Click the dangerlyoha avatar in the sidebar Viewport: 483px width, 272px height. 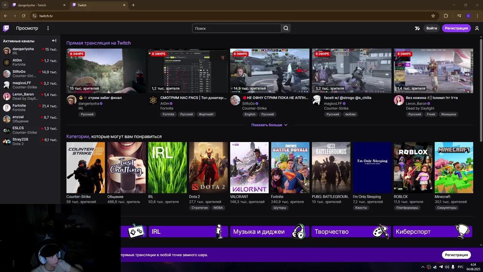[x=7, y=51]
